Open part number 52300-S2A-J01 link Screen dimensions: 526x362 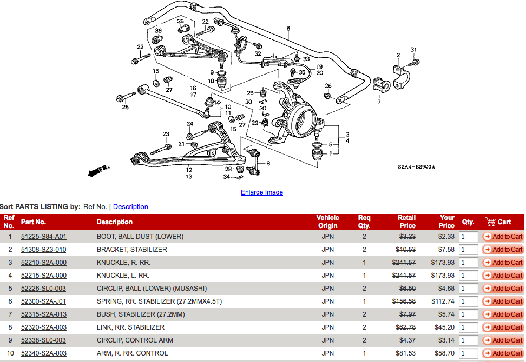[43, 301]
